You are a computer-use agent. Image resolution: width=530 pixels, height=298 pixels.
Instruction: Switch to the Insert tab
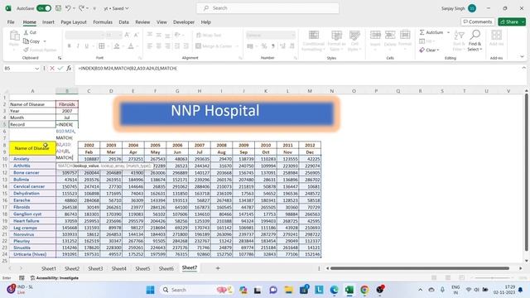[x=48, y=22]
